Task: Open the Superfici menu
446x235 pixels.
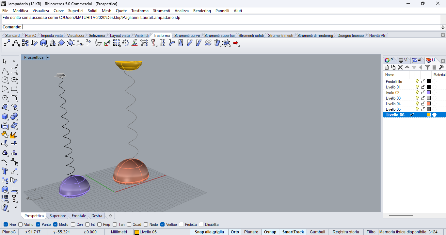Action: pos(76,11)
